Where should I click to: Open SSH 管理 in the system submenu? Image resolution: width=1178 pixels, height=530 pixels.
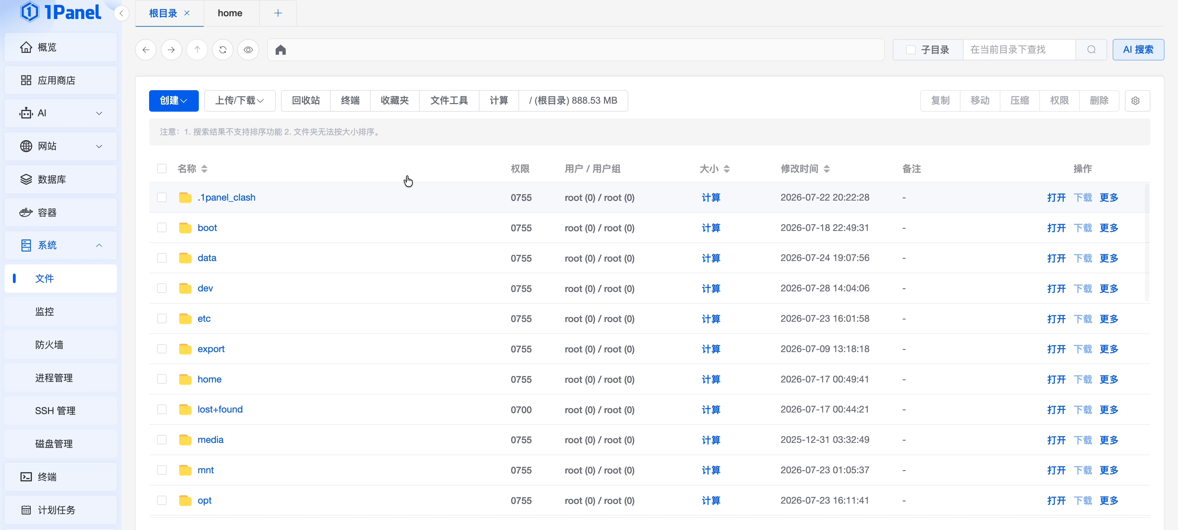(61, 411)
